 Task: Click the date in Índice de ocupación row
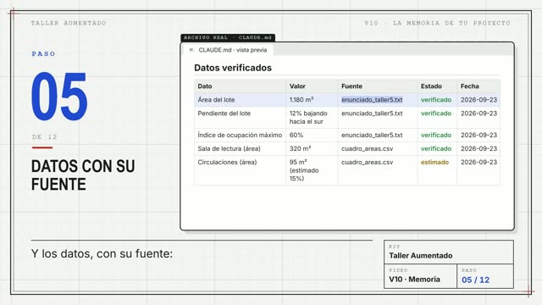(478, 135)
